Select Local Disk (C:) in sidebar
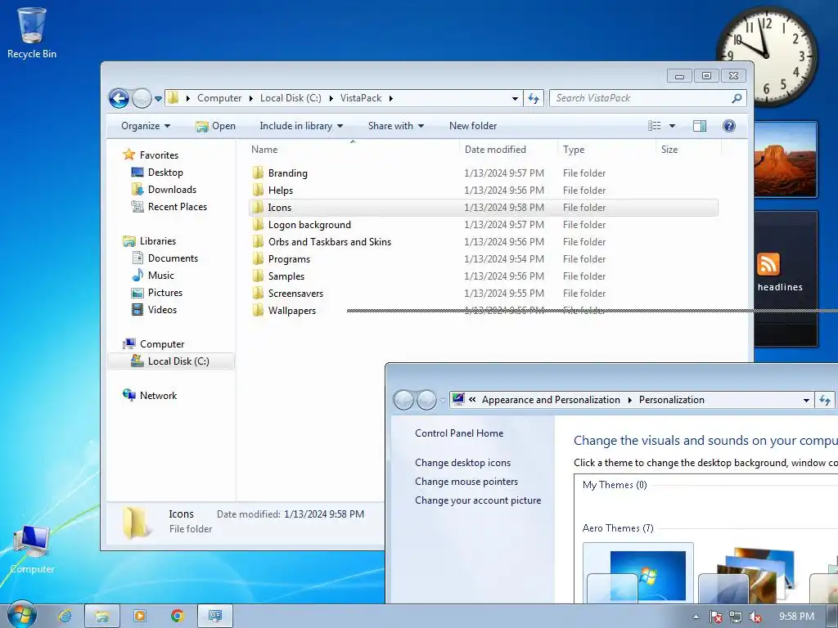838x628 pixels. [x=171, y=361]
